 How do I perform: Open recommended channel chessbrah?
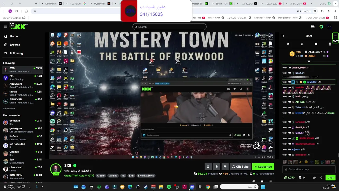pyautogui.click(x=23, y=169)
